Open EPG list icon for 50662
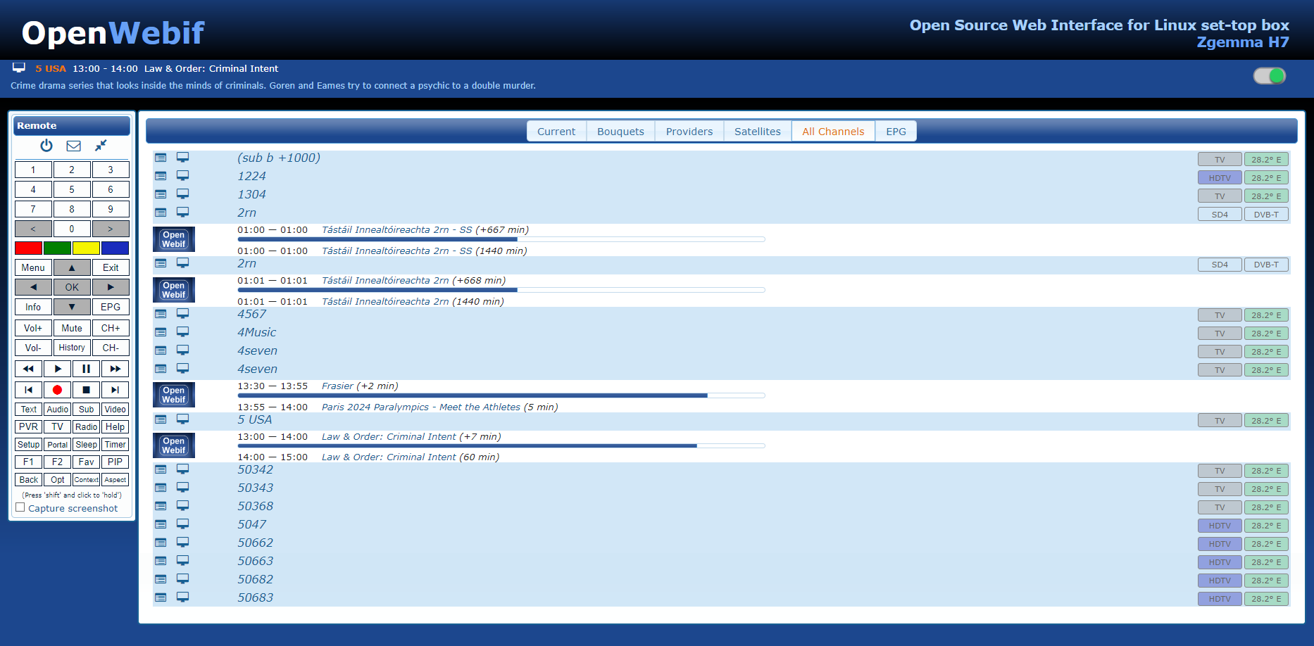The image size is (1314, 646). [x=161, y=543]
